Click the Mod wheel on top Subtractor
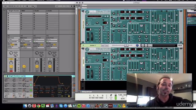This screenshot has height=110, width=196. [x=92, y=37]
